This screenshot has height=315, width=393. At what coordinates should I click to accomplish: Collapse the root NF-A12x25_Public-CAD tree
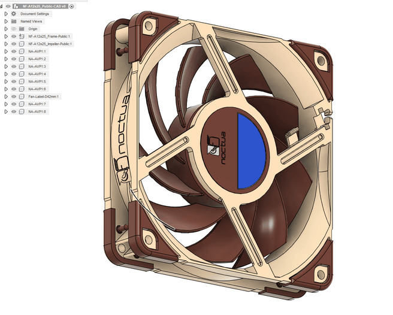[1, 6]
